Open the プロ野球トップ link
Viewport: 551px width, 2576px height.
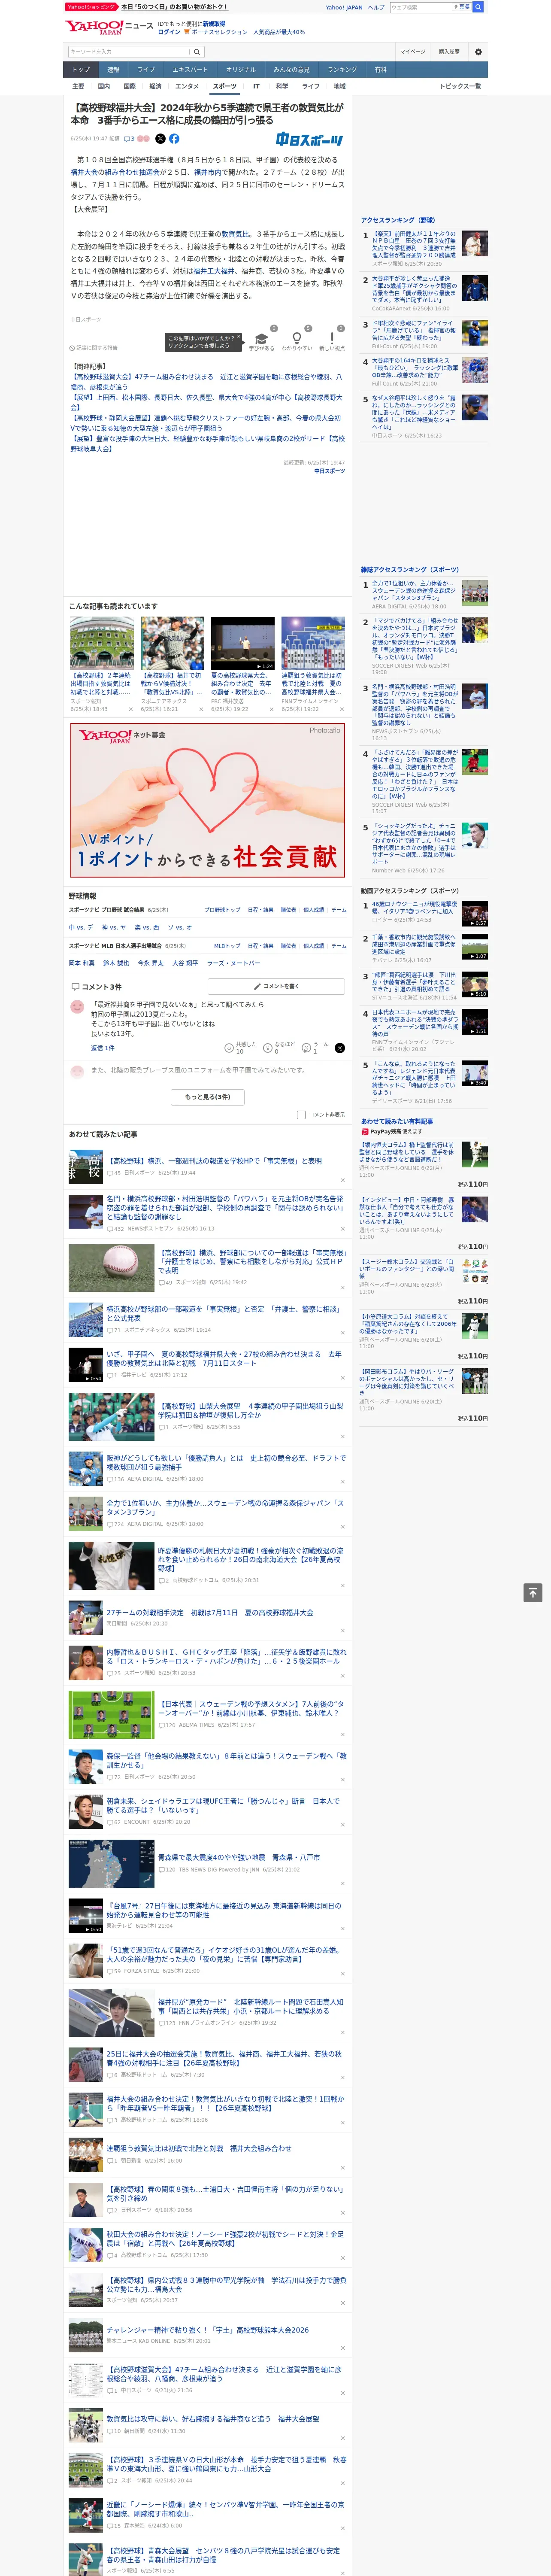222,910
